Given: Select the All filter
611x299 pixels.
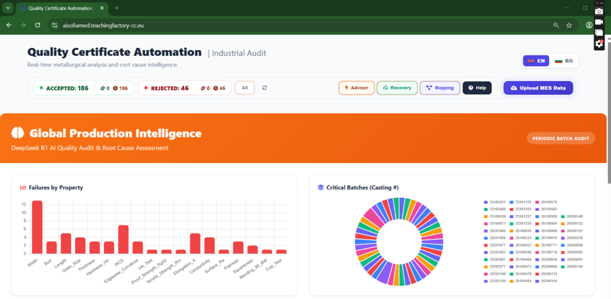Looking at the screenshot, I should tap(245, 88).
